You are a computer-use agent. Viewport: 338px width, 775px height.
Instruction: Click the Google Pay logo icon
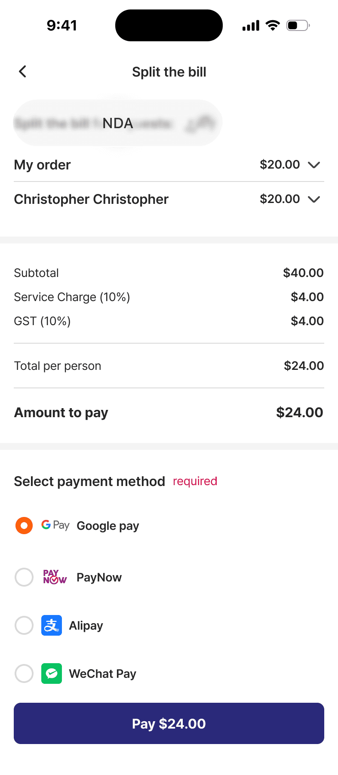click(x=55, y=525)
